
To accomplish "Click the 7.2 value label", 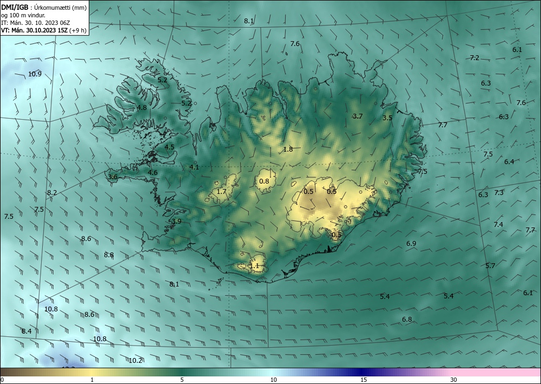I will [475, 57].
